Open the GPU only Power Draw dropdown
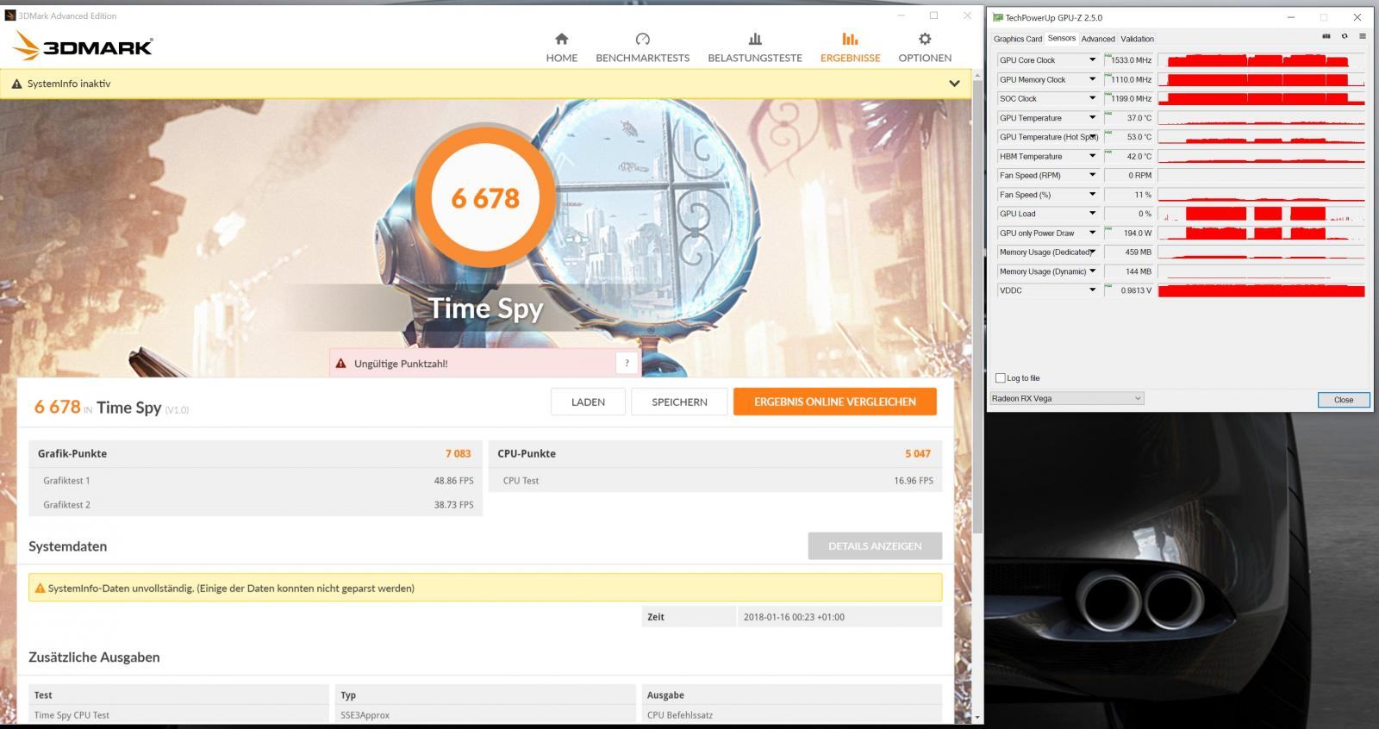The height and width of the screenshot is (729, 1379). coord(1092,233)
